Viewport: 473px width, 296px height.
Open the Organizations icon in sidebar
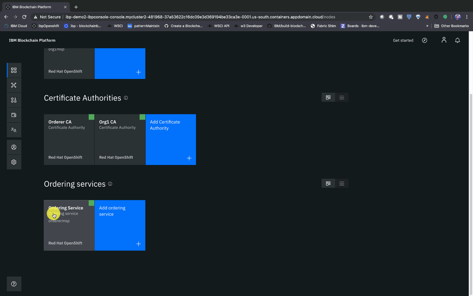pyautogui.click(x=14, y=130)
